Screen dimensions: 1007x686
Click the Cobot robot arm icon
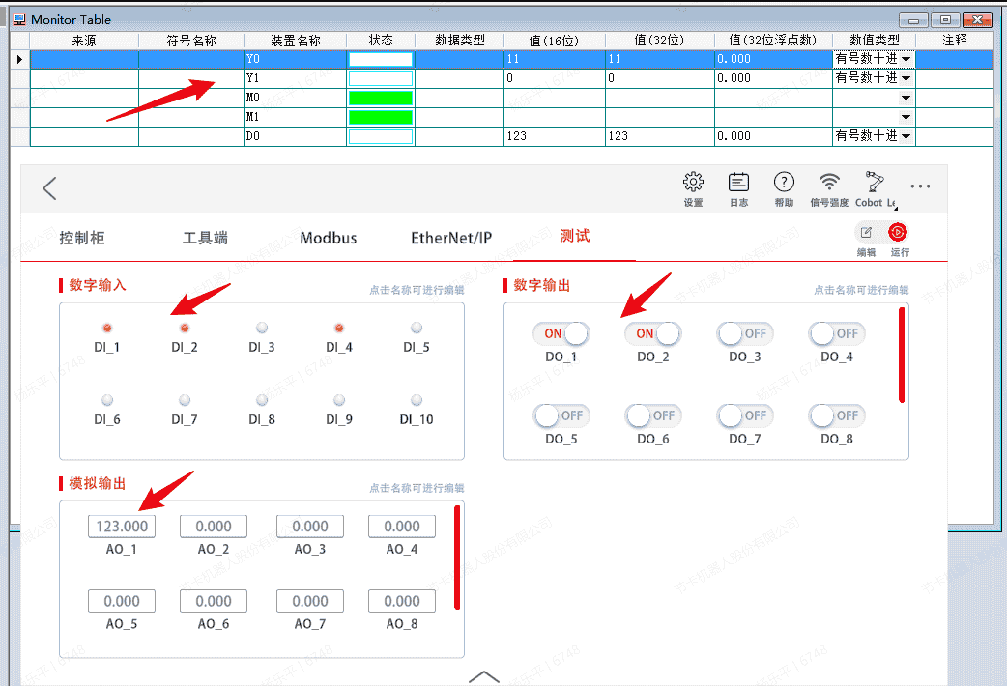[x=875, y=184]
